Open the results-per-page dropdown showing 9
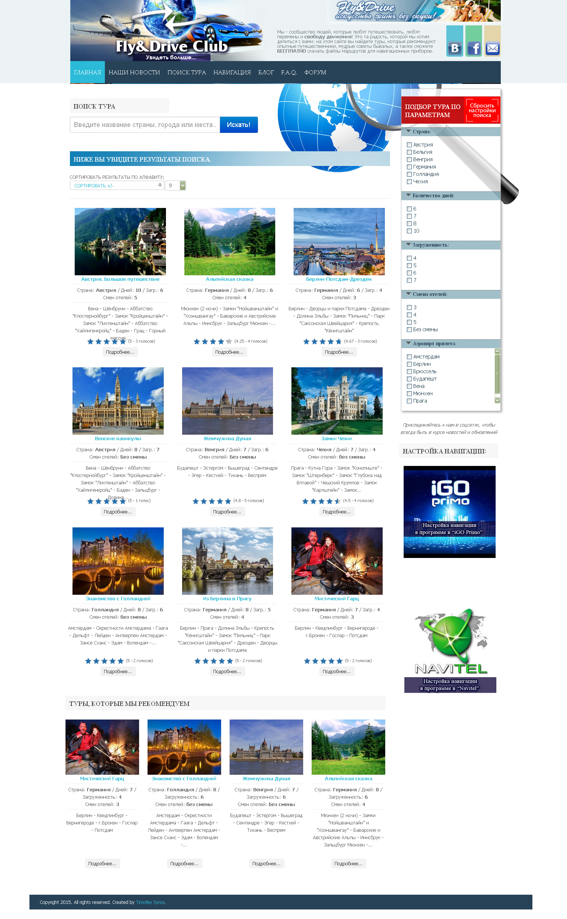The image size is (567, 919). pyautogui.click(x=176, y=185)
